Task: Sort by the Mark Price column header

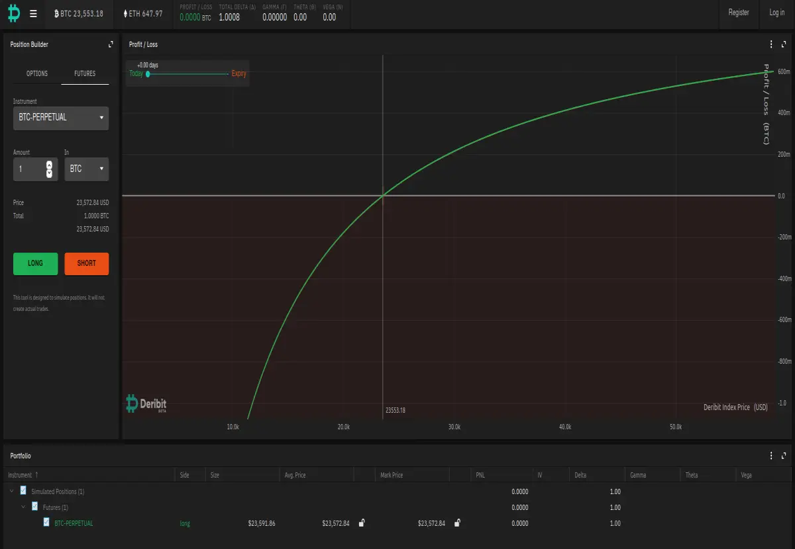Action: click(x=411, y=475)
